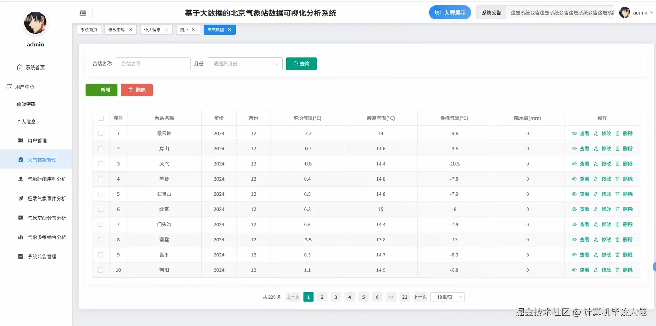View row 10 朝阳 via 查看 eye icon

point(574,270)
